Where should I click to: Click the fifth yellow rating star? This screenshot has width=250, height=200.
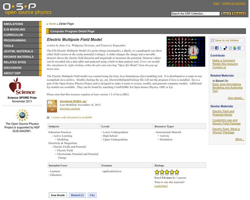tap(177, 172)
